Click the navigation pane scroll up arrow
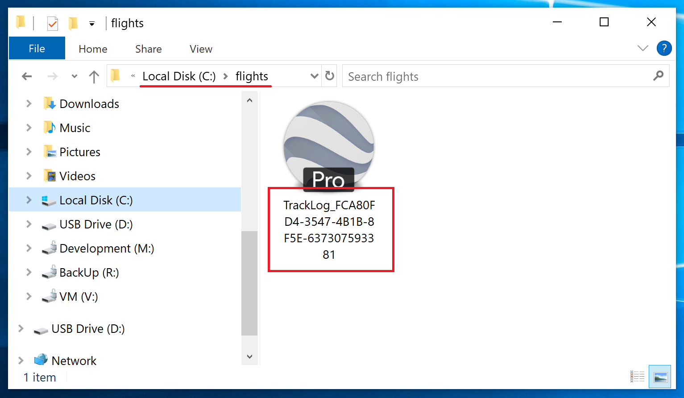Screen dimensions: 684x398 click(249, 100)
